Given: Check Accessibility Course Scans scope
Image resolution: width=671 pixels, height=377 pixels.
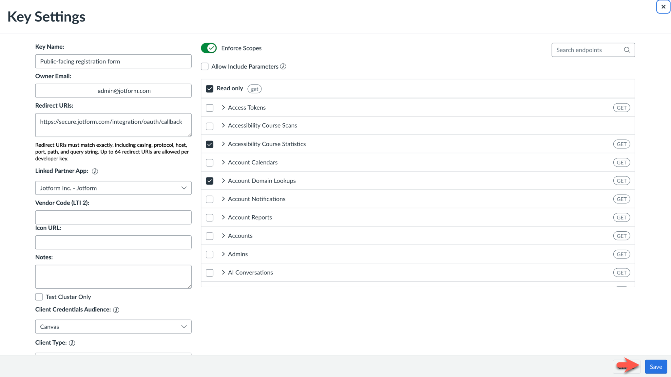Looking at the screenshot, I should click(x=210, y=126).
